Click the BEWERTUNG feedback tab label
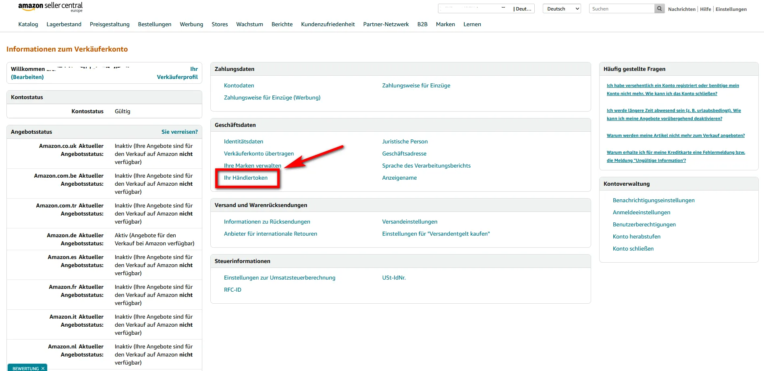764x371 pixels. pyautogui.click(x=25, y=369)
